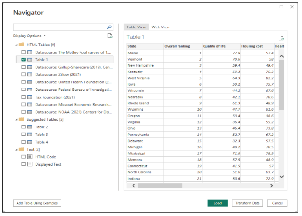Collapse the HTML Tables tree node
The height and width of the screenshot is (216, 302).
coord(16,45)
